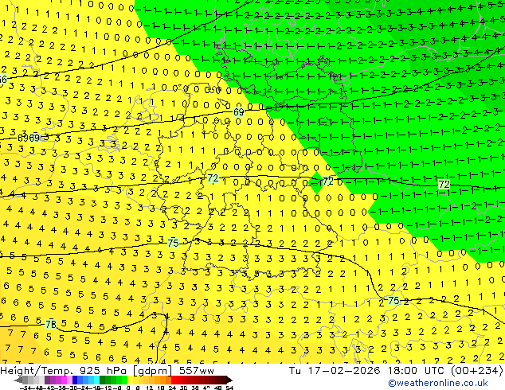Click the map title 'Height/Temp. 925 hPa'
Image resolution: width=505 pixels, height=390 pixels.
[x=65, y=371]
